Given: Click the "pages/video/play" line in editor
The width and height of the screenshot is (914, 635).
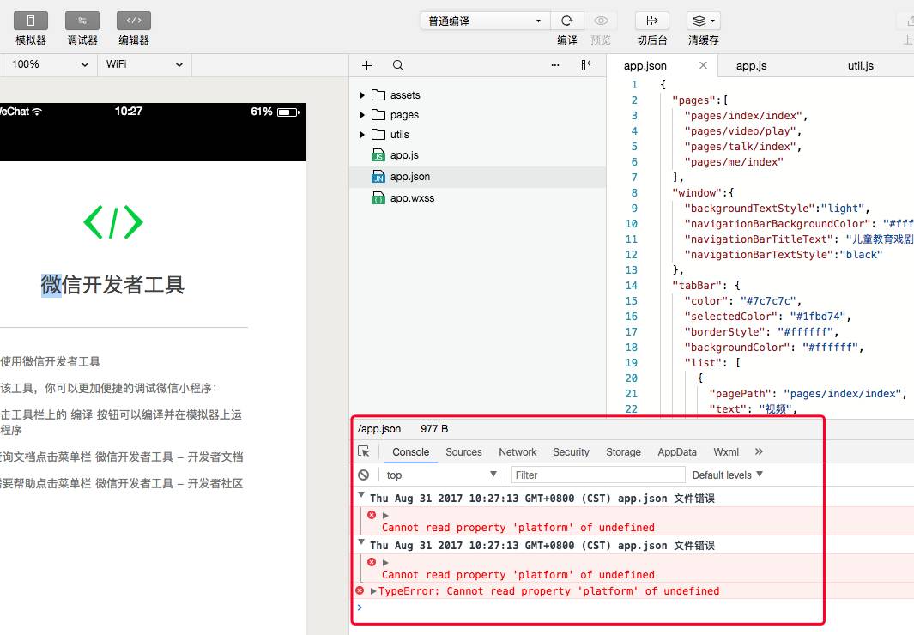Looking at the screenshot, I should (x=742, y=131).
